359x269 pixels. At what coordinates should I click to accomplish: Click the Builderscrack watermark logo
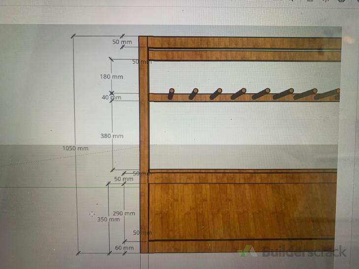[293, 252]
